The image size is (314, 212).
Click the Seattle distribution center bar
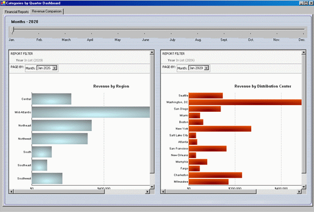pos(206,96)
